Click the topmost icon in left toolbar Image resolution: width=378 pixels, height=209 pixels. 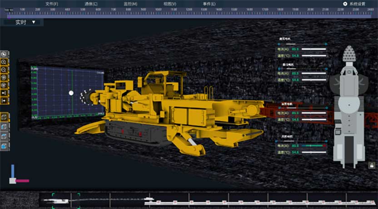click(4, 54)
